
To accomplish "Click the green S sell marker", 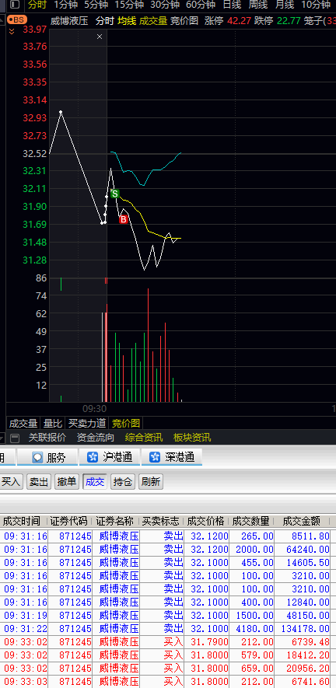I will pos(114,194).
